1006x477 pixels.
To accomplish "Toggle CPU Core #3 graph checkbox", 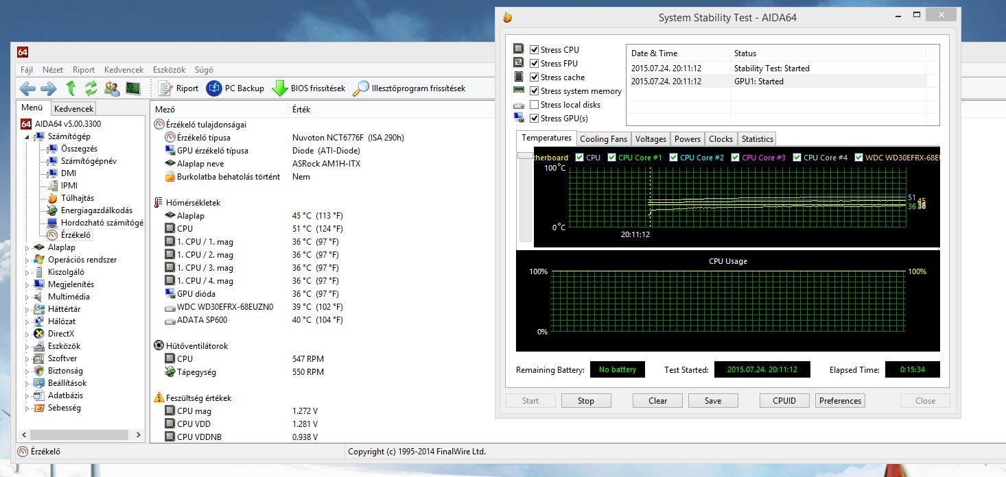I will (x=735, y=158).
